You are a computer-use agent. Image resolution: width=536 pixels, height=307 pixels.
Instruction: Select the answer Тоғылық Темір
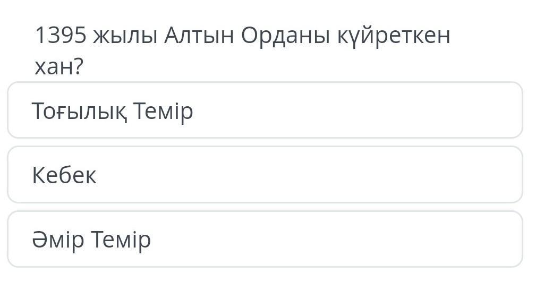265,110
